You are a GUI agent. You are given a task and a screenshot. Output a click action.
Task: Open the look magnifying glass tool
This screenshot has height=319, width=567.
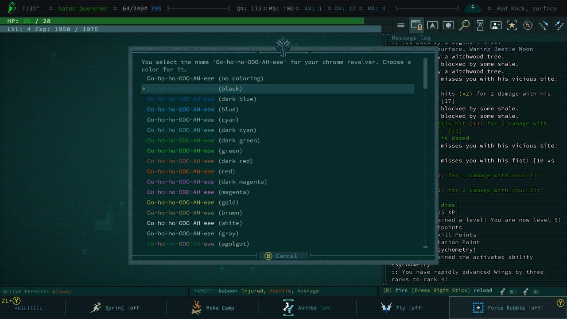tap(464, 25)
